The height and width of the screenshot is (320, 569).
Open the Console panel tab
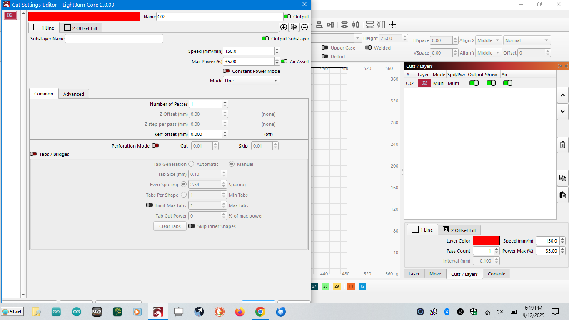coord(497,274)
